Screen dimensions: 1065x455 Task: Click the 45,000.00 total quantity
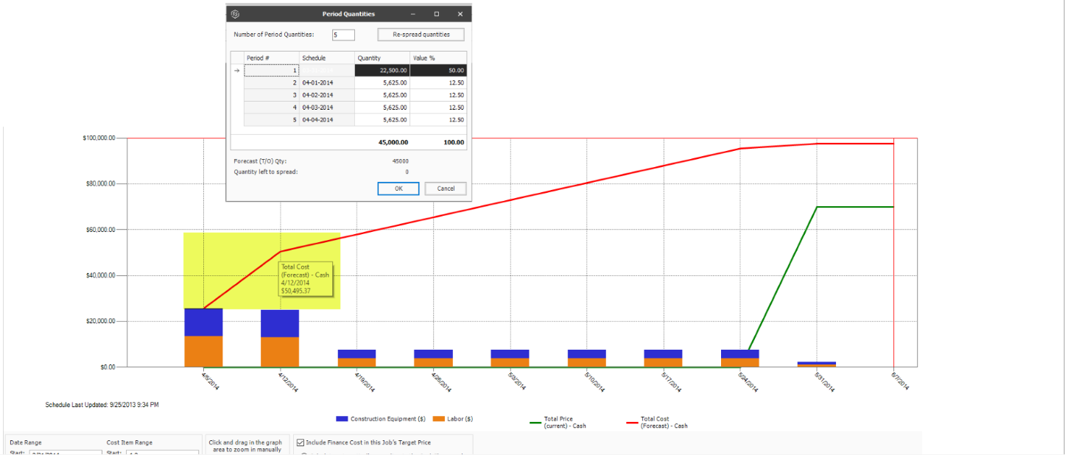[393, 142]
